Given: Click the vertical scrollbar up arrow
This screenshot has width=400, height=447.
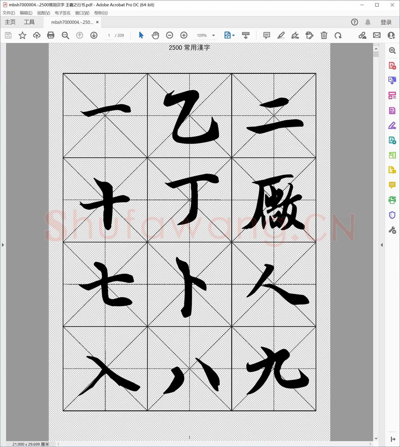Looking at the screenshot, I should [x=376, y=49].
